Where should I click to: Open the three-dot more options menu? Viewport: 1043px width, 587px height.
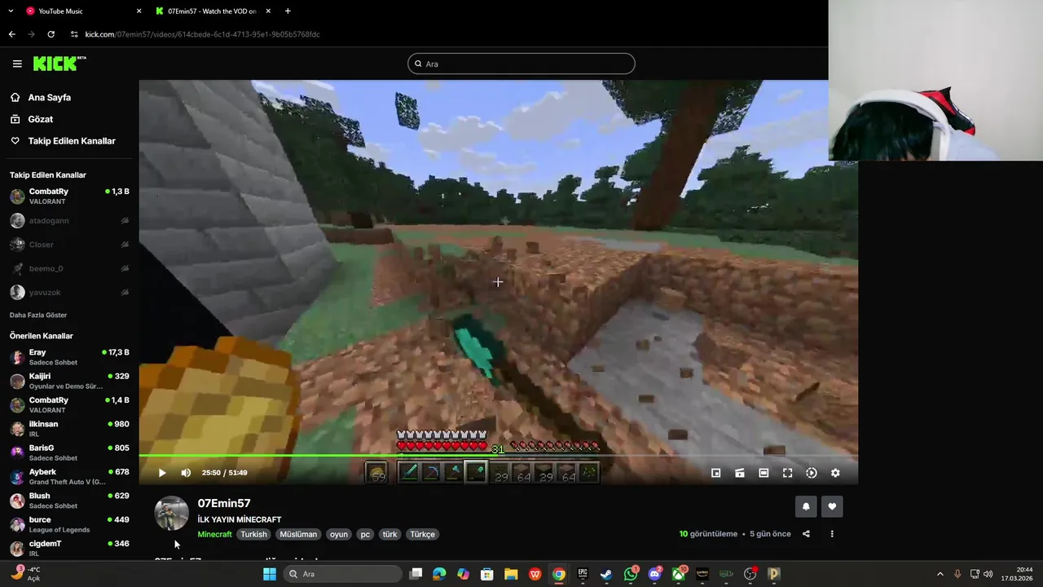point(832,534)
